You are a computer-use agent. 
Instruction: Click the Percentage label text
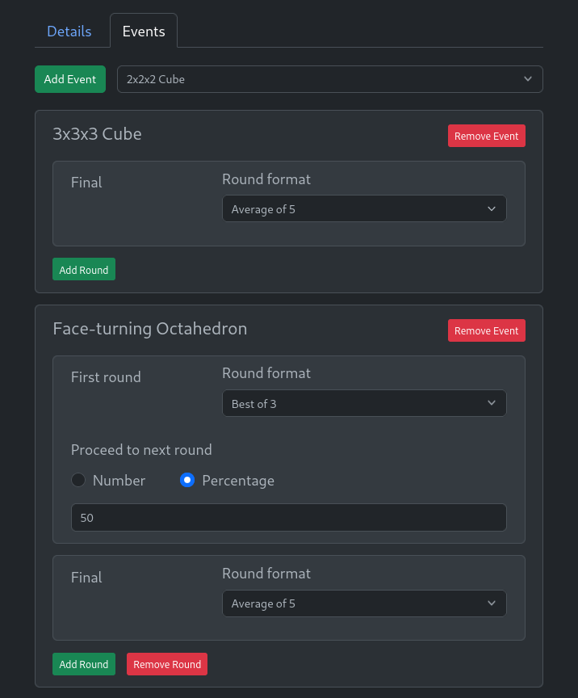coord(238,481)
